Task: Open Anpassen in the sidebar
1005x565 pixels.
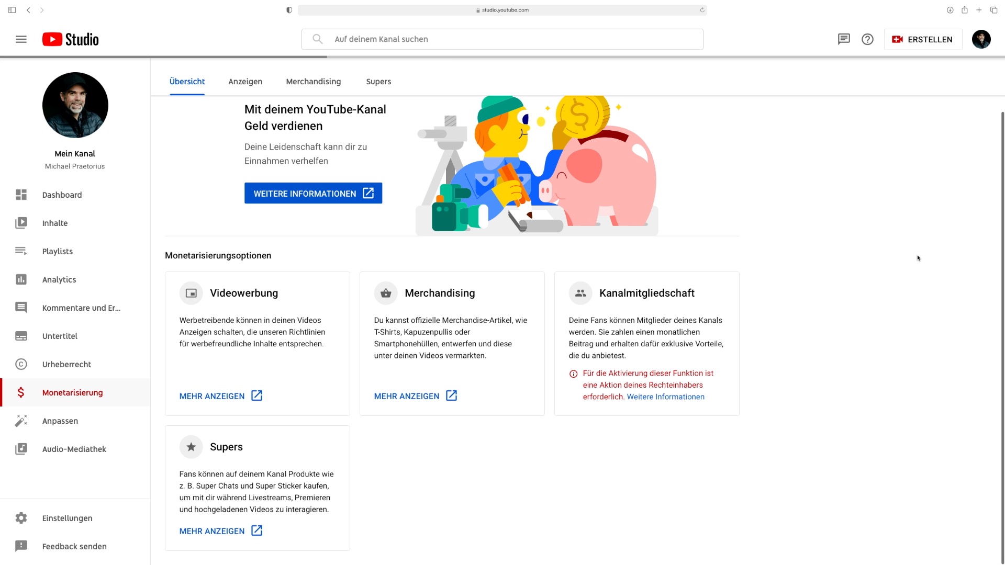Action: tap(75, 421)
